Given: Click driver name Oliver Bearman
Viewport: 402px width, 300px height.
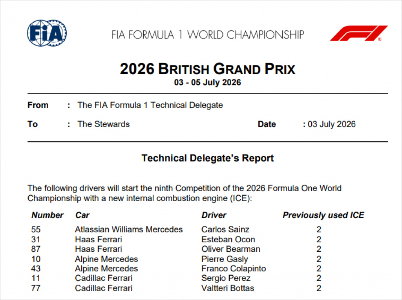Looking at the screenshot, I should tap(231, 249).
